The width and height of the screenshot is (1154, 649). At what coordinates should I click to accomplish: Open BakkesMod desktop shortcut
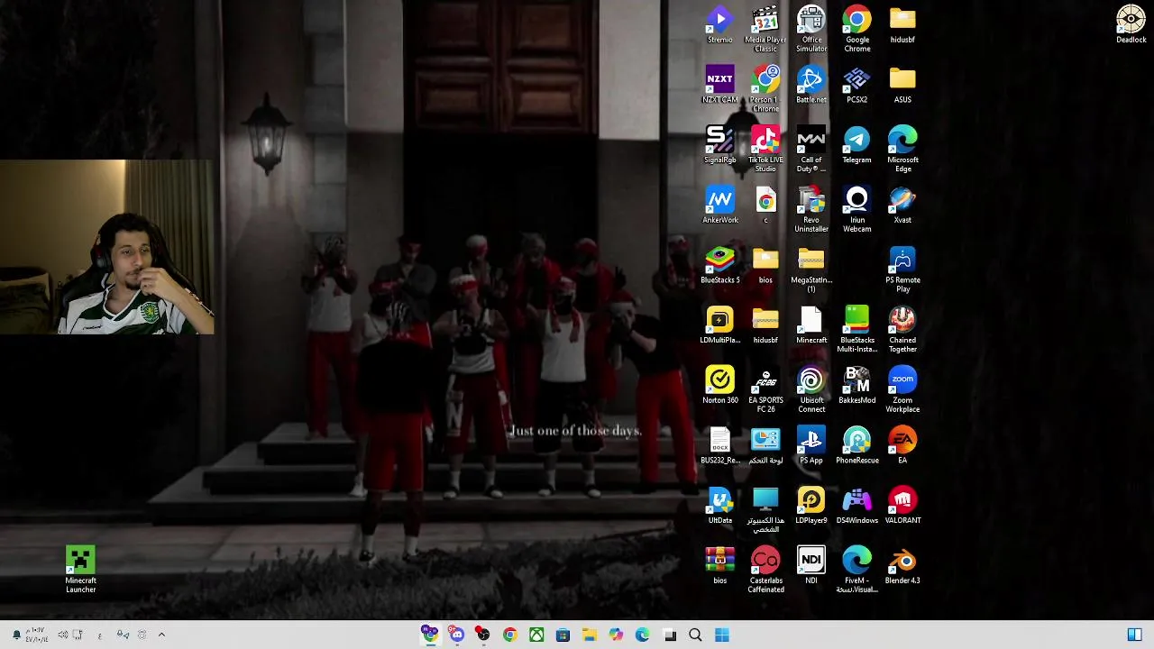coord(856,386)
